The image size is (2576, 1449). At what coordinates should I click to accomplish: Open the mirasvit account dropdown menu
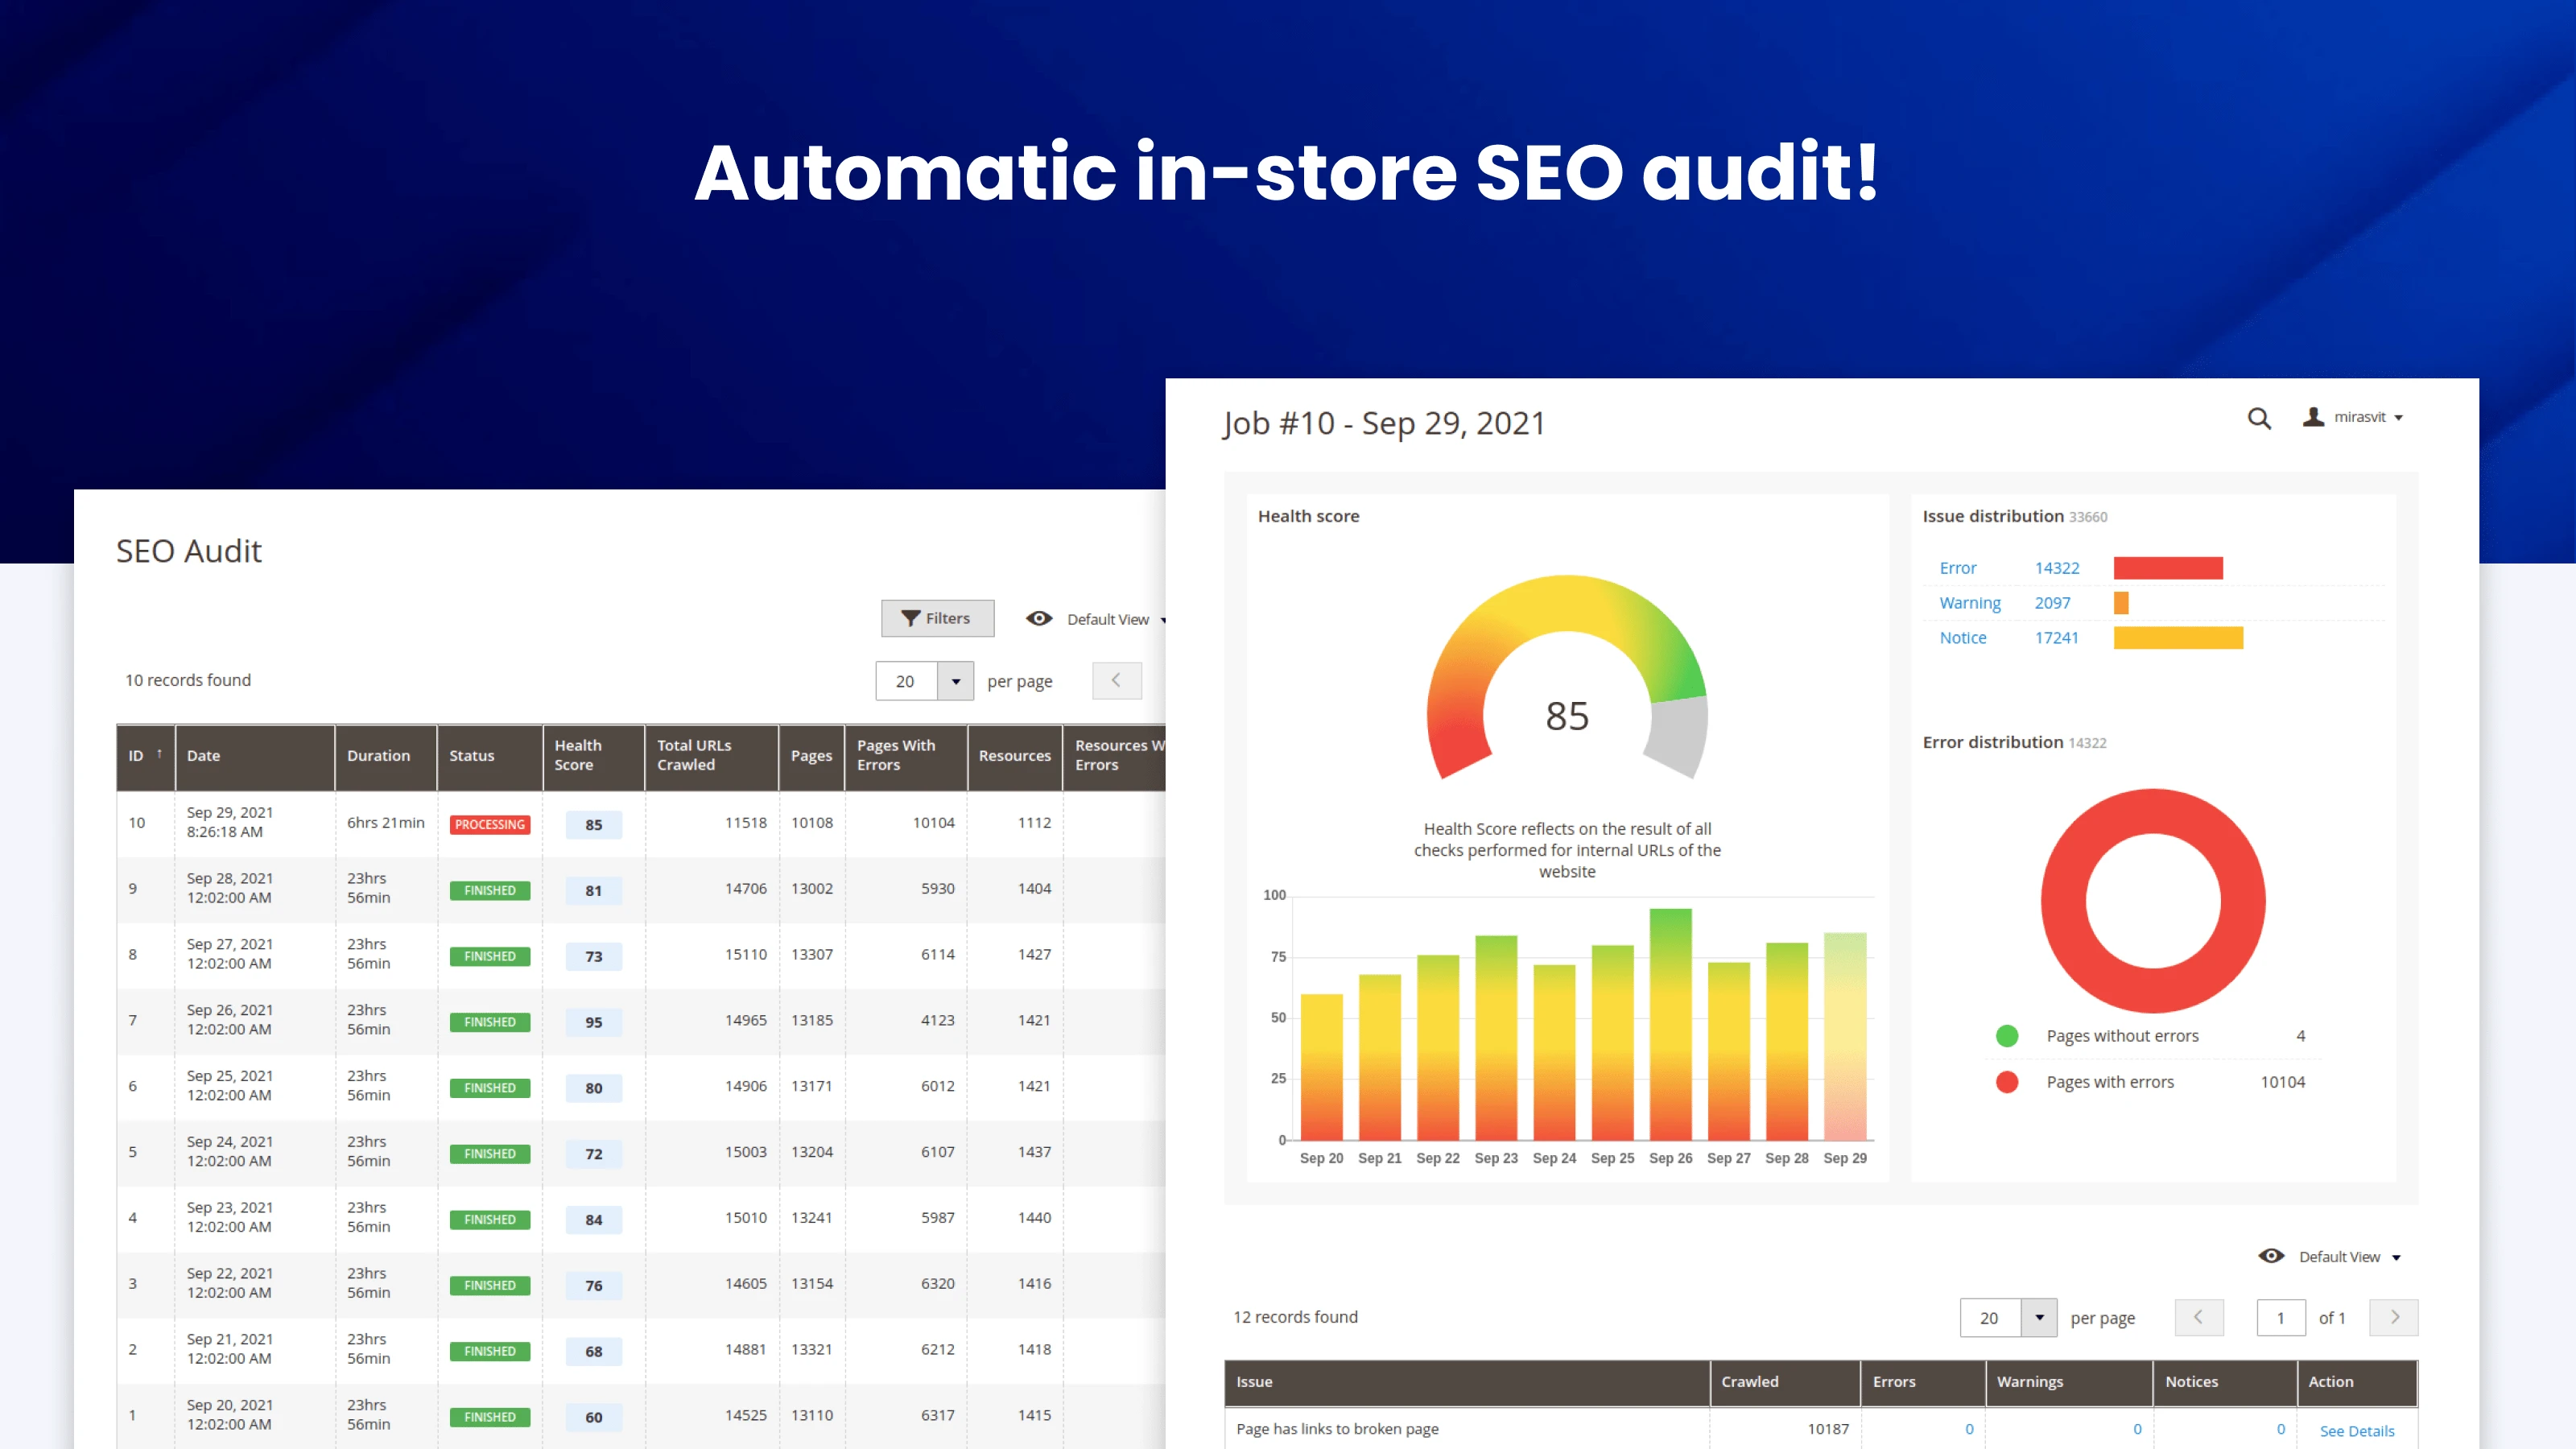coord(2398,418)
